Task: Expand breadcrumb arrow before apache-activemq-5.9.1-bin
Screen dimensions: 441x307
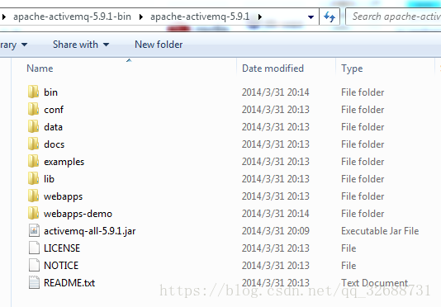Action: point(4,17)
